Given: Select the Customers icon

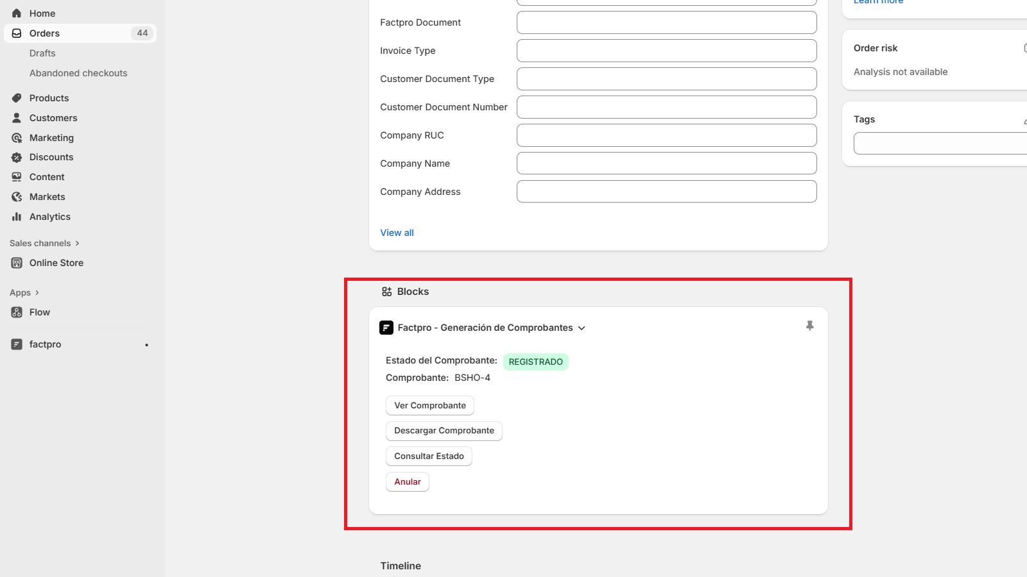Looking at the screenshot, I should tap(17, 117).
